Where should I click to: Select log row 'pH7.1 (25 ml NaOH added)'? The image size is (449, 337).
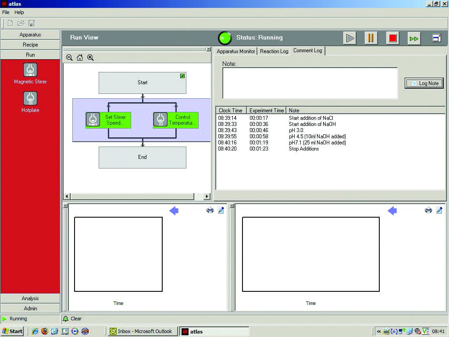click(x=331, y=143)
